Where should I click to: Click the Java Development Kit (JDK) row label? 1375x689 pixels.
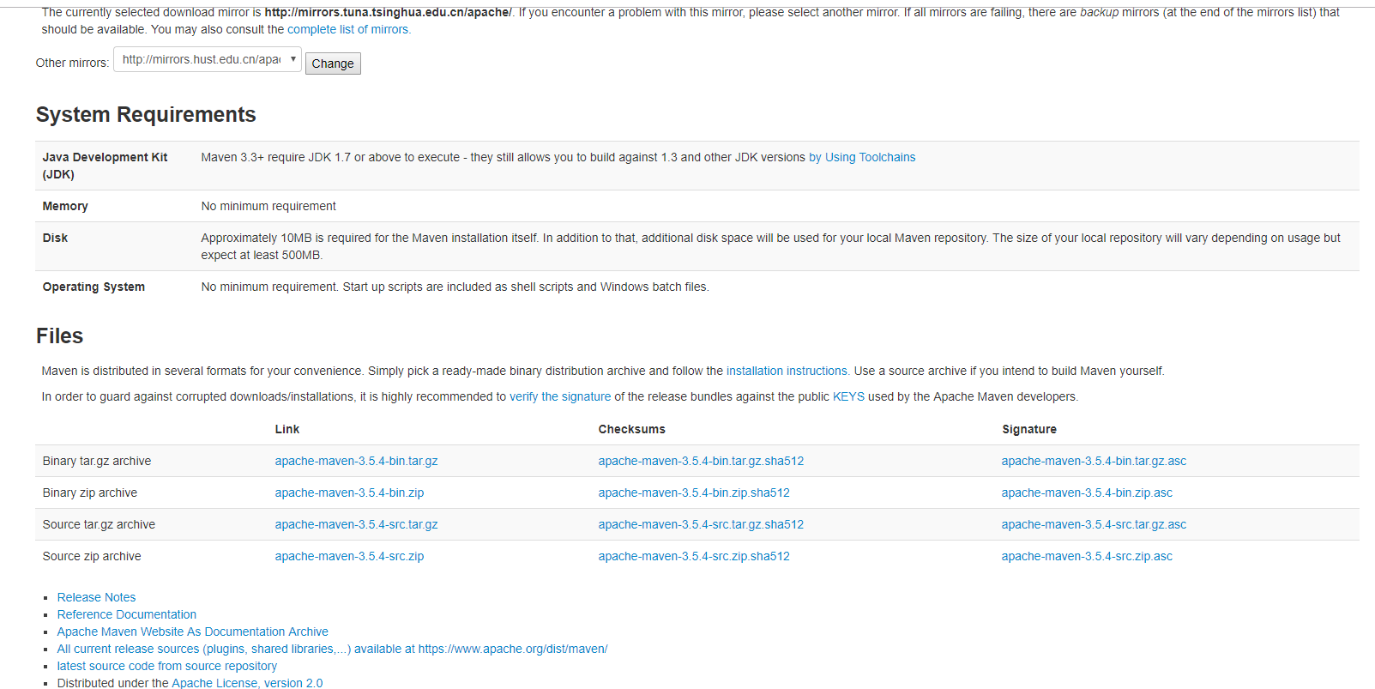[105, 166]
